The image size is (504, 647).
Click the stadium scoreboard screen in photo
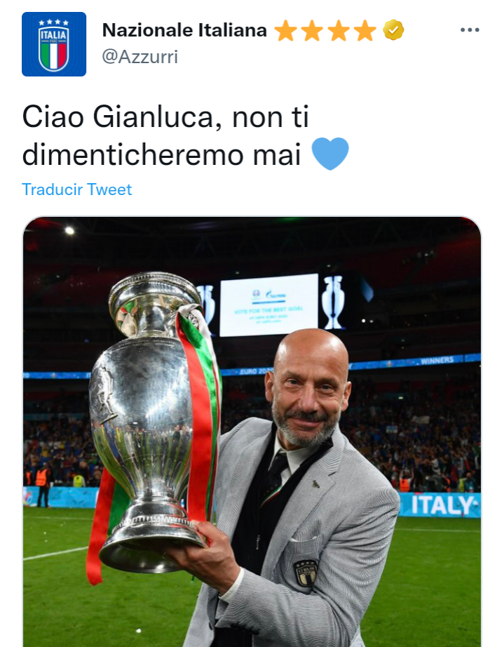click(x=268, y=305)
